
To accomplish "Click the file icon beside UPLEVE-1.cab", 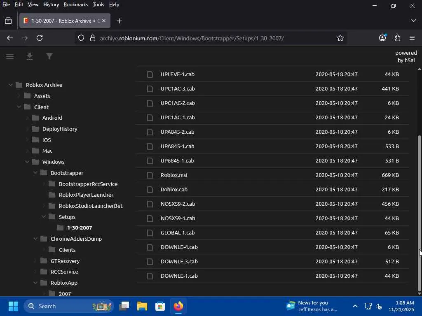I will (150, 74).
